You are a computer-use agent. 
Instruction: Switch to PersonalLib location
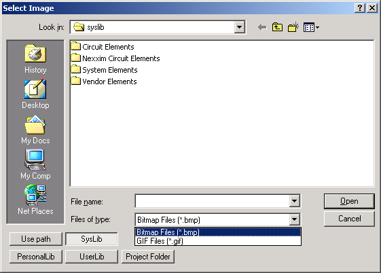click(x=36, y=257)
